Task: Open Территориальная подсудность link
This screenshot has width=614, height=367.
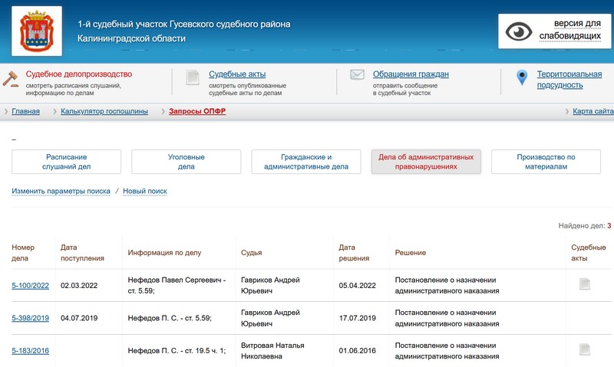Action: point(569,80)
